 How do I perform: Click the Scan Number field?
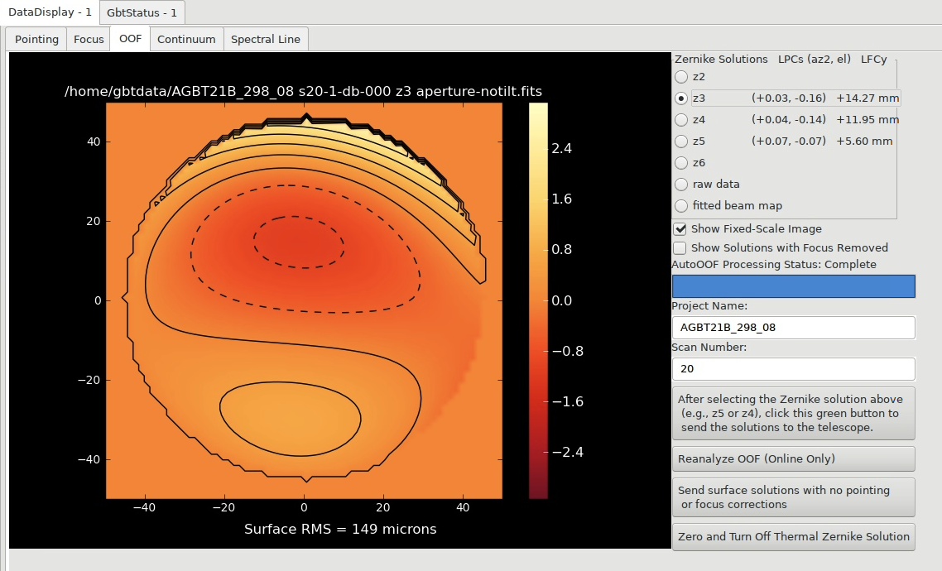793,368
